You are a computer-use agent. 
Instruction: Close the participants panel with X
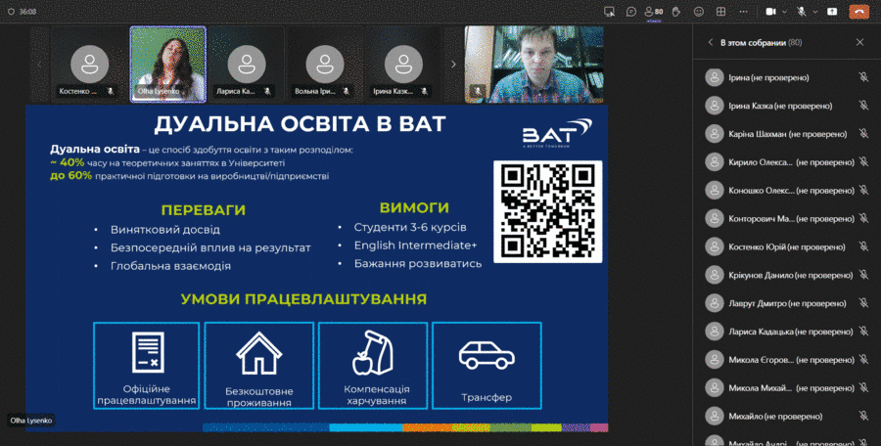click(859, 42)
